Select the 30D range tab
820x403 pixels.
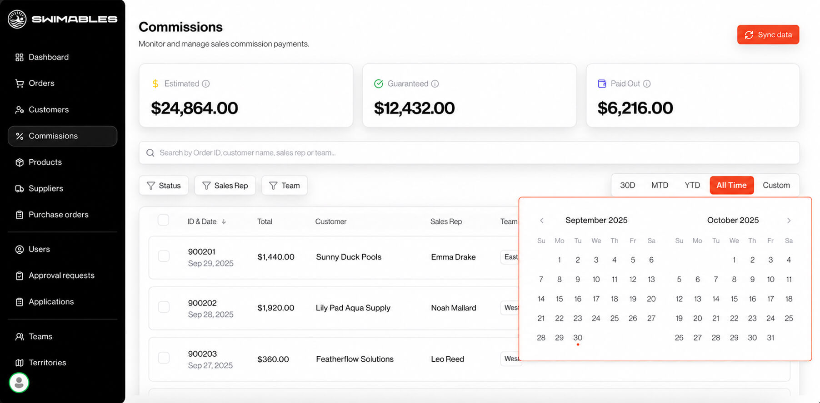coord(627,185)
